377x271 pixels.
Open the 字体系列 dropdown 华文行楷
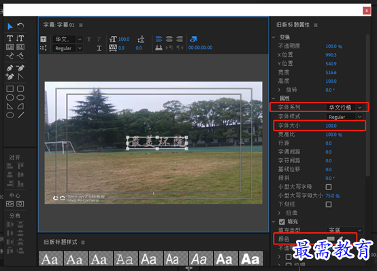tap(344, 107)
